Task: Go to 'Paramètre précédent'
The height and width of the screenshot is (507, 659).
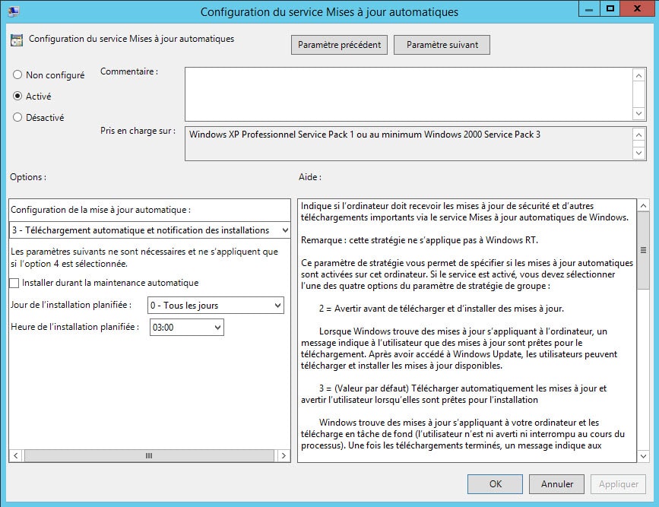Action: coord(339,45)
